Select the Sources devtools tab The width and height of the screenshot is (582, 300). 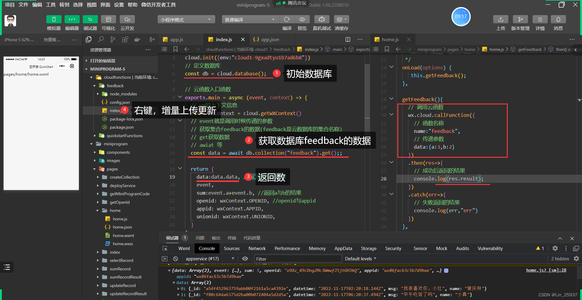[x=232, y=249]
